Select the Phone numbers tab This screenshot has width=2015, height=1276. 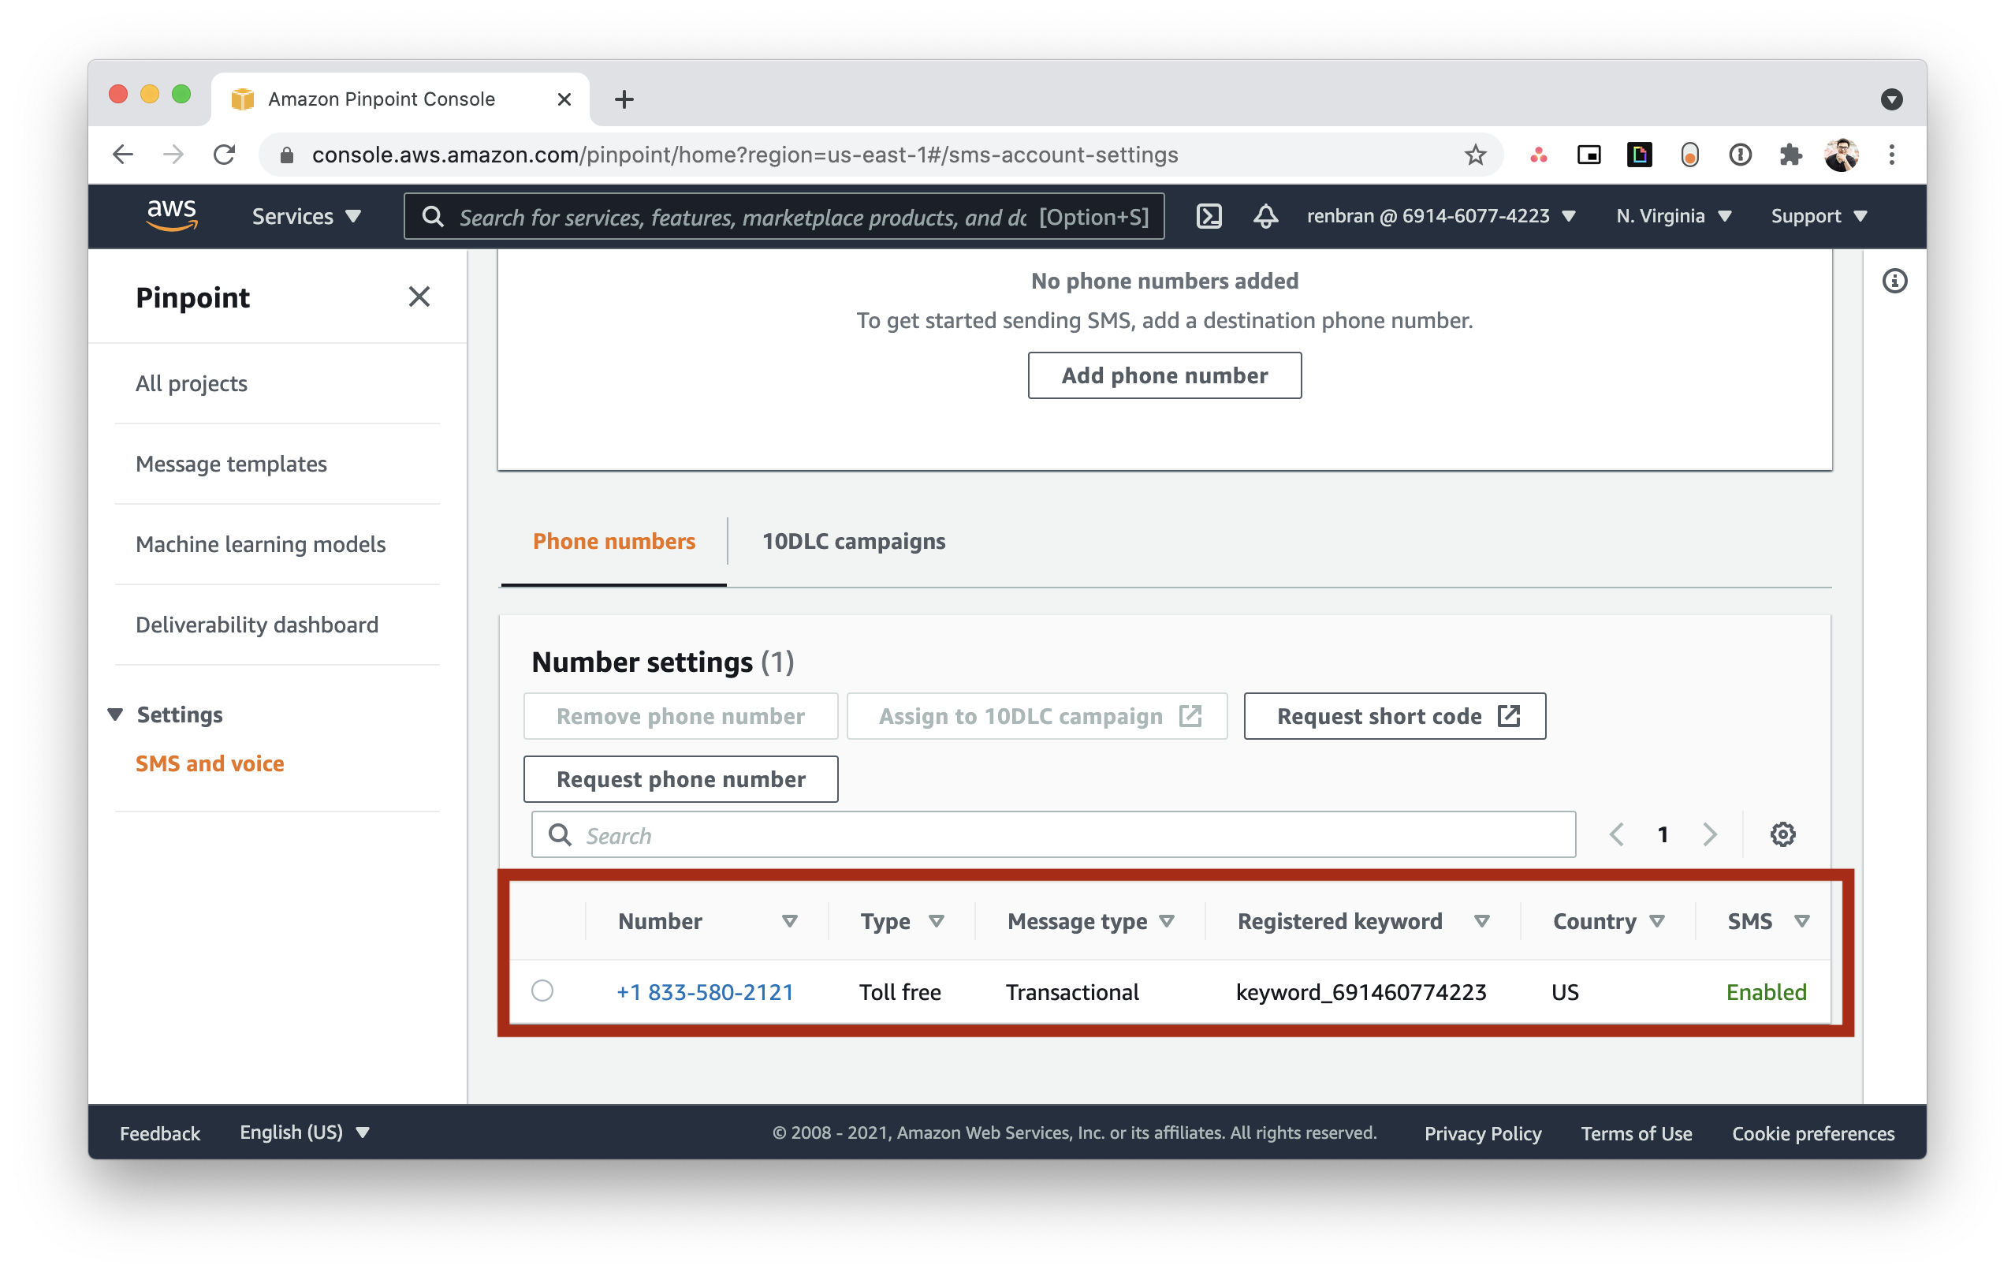(x=613, y=541)
